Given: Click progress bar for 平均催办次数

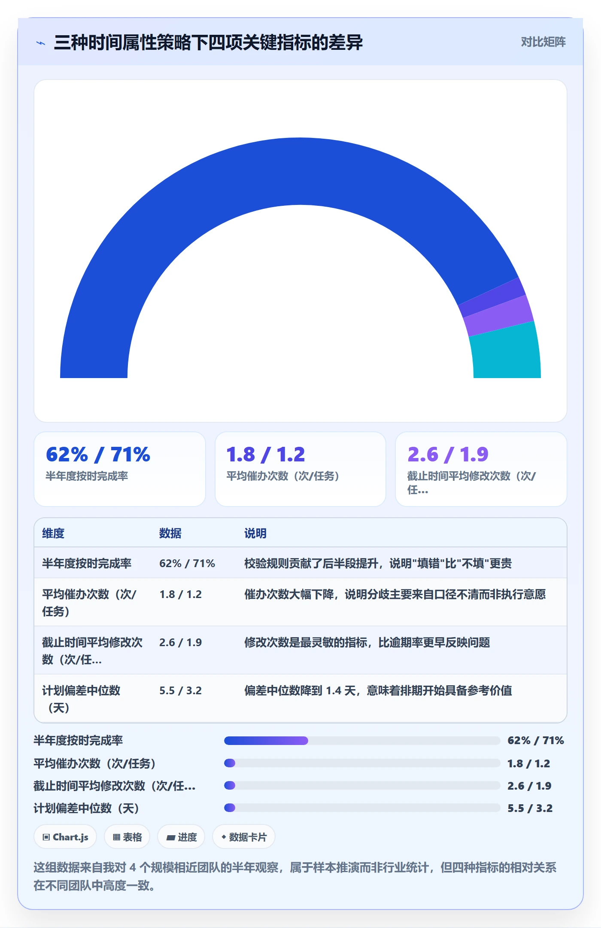Looking at the screenshot, I should pos(362,763).
